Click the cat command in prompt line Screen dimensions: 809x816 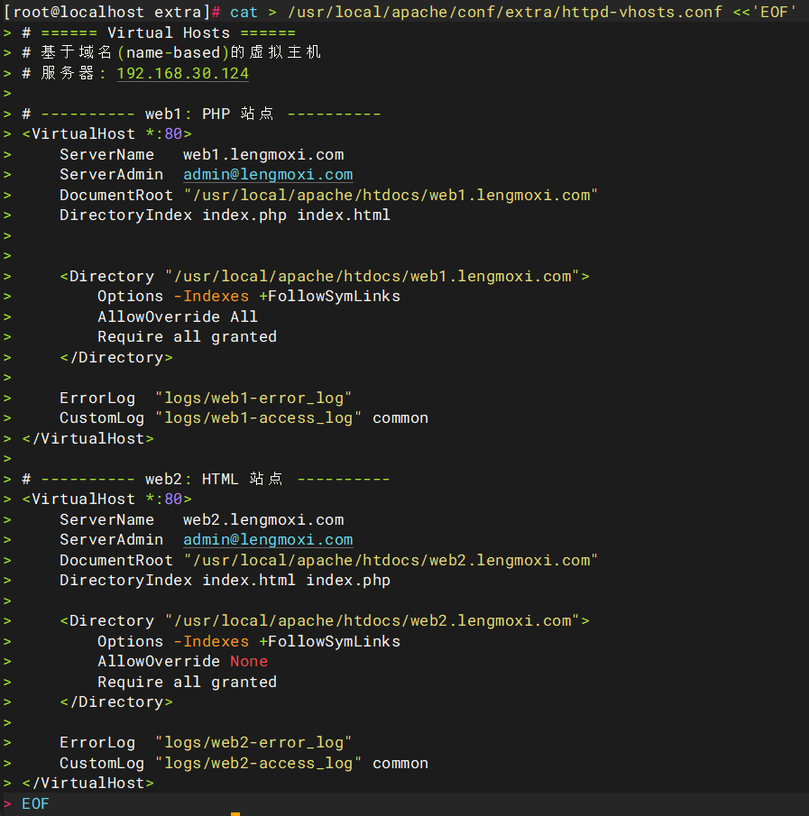(x=244, y=12)
